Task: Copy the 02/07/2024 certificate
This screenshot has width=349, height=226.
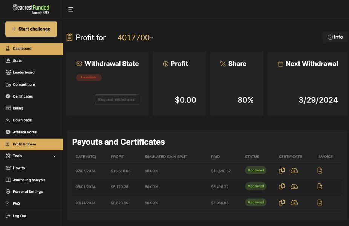Action: tap(282, 170)
